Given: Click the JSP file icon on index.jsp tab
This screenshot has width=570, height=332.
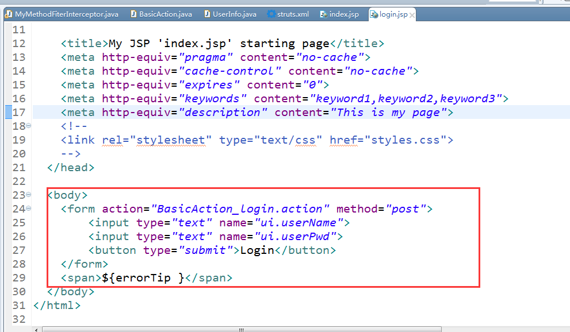Looking at the screenshot, I should point(323,14).
